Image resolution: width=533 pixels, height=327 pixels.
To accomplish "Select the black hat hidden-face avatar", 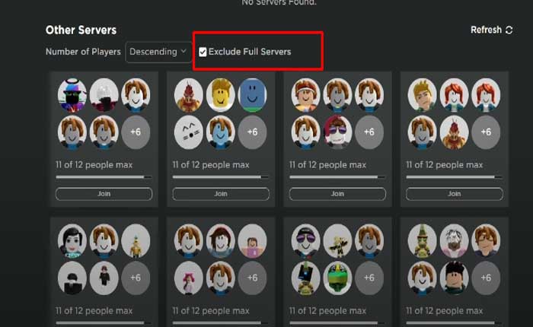I will (72, 278).
